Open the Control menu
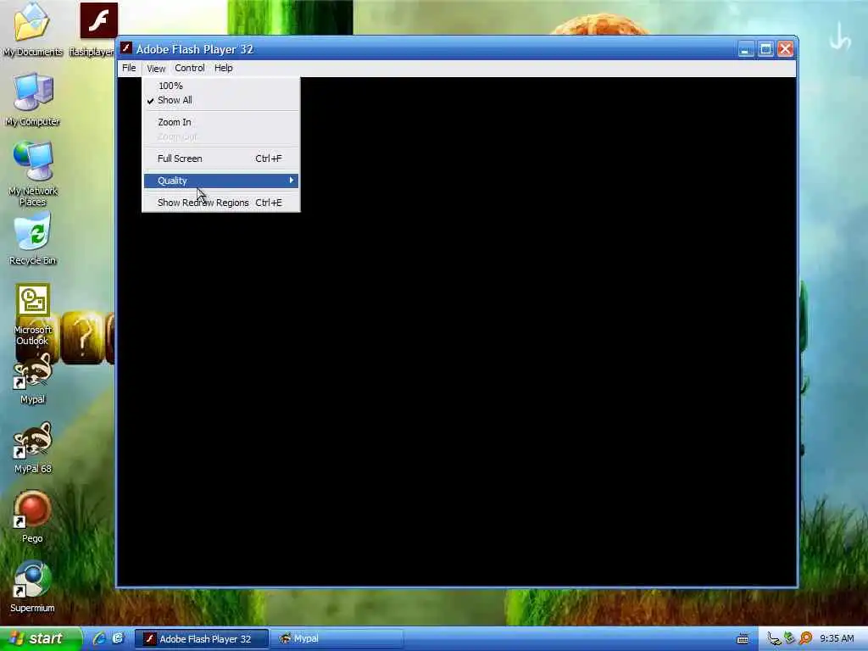The width and height of the screenshot is (868, 651). coord(190,68)
